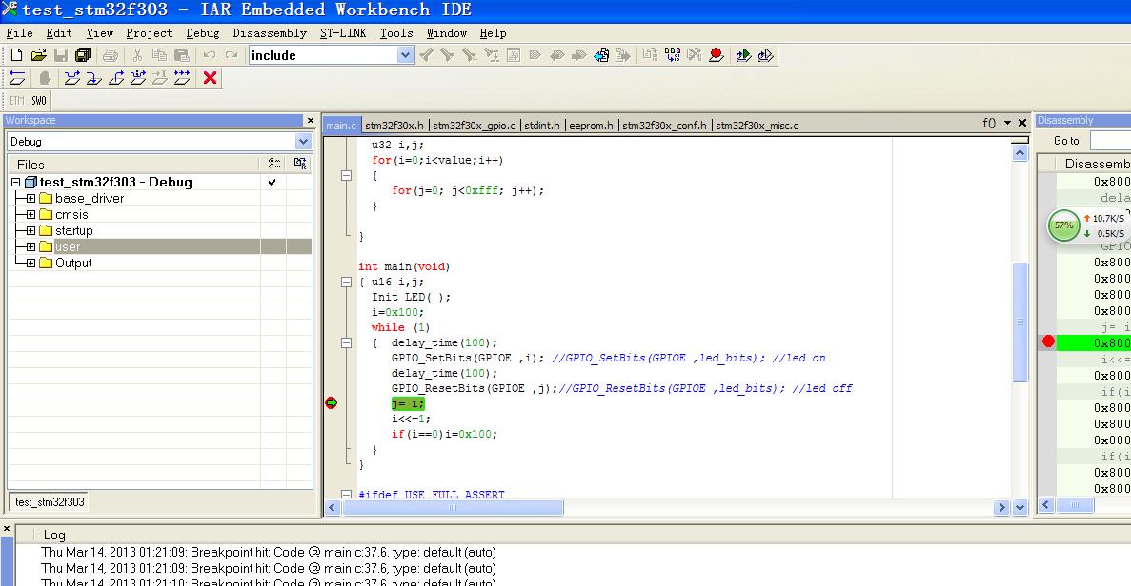The image size is (1131, 586).
Task: Make the project with Make icon
Action: (x=673, y=55)
